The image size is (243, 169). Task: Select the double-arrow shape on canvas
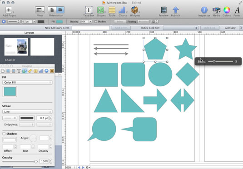click(x=182, y=100)
